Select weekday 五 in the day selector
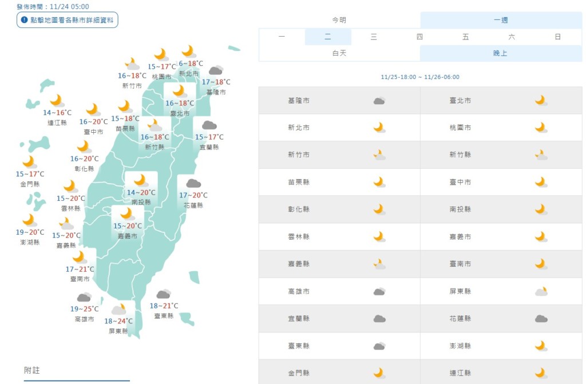The height and width of the screenshot is (384, 586). 466,37
